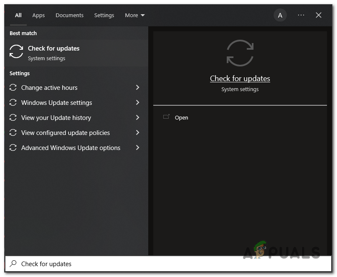This screenshot has width=337, height=277.
Task: Click the icon beside Advanced Windows Update options
Action: point(14,148)
